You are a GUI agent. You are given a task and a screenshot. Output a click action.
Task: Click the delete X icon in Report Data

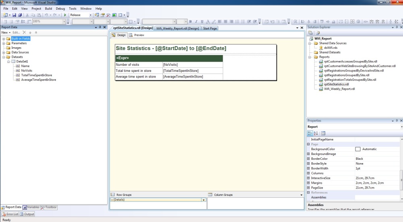pyautogui.click(x=24, y=32)
